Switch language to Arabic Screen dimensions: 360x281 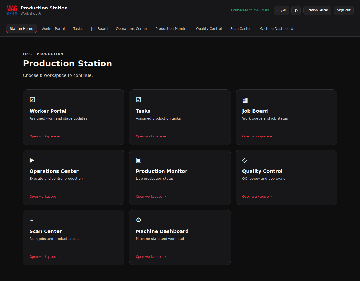pyautogui.click(x=281, y=10)
